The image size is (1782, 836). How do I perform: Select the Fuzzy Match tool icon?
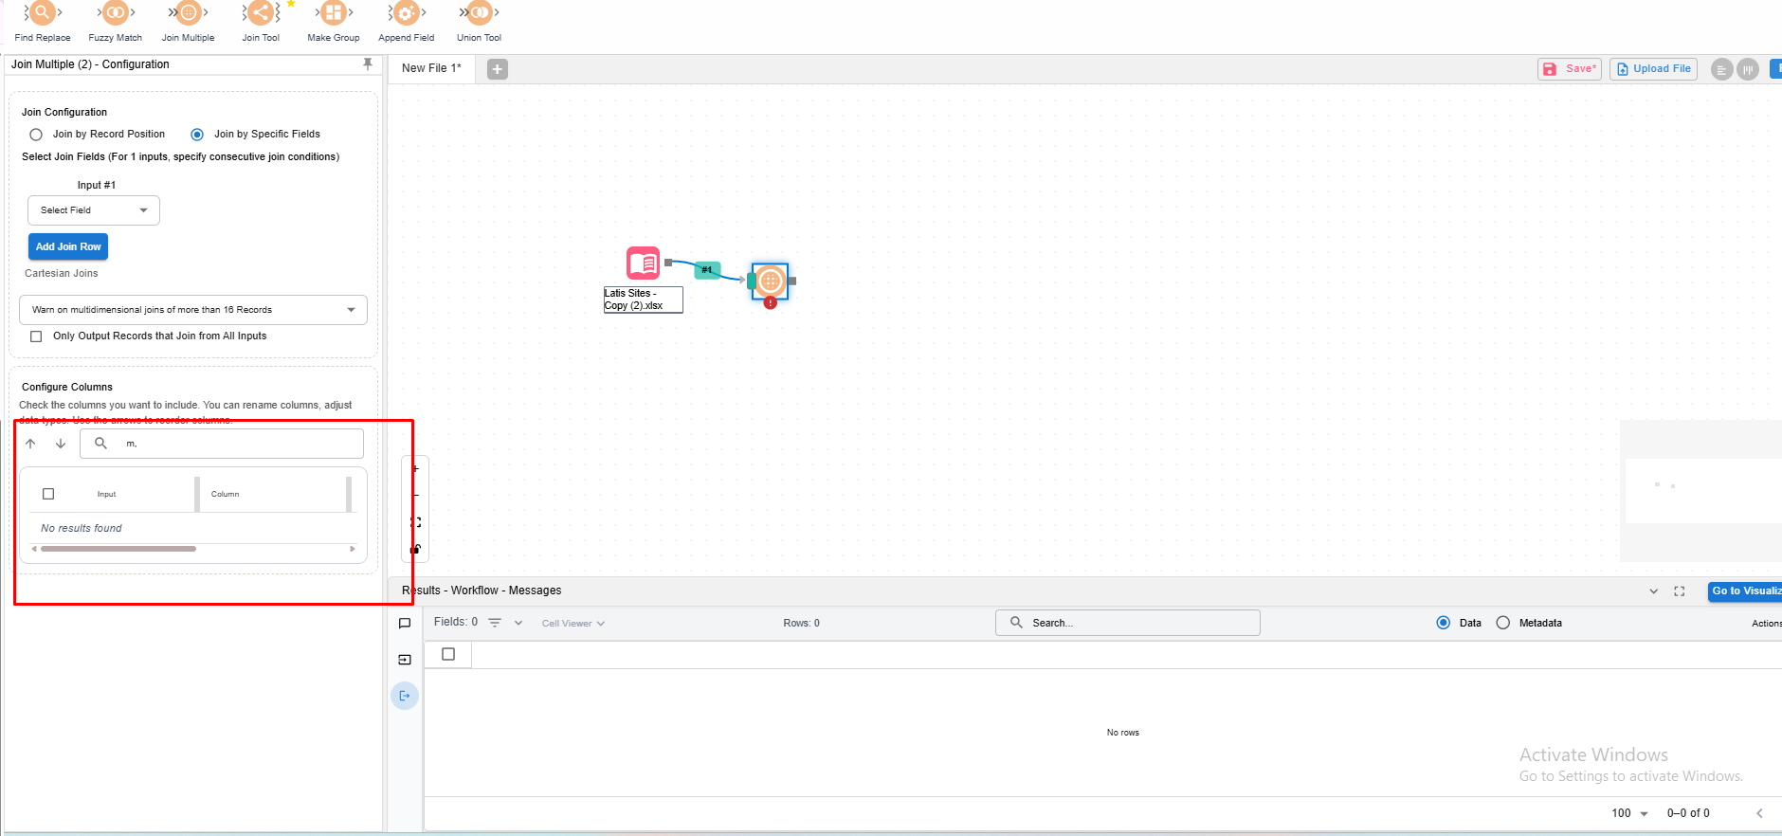coord(115,13)
